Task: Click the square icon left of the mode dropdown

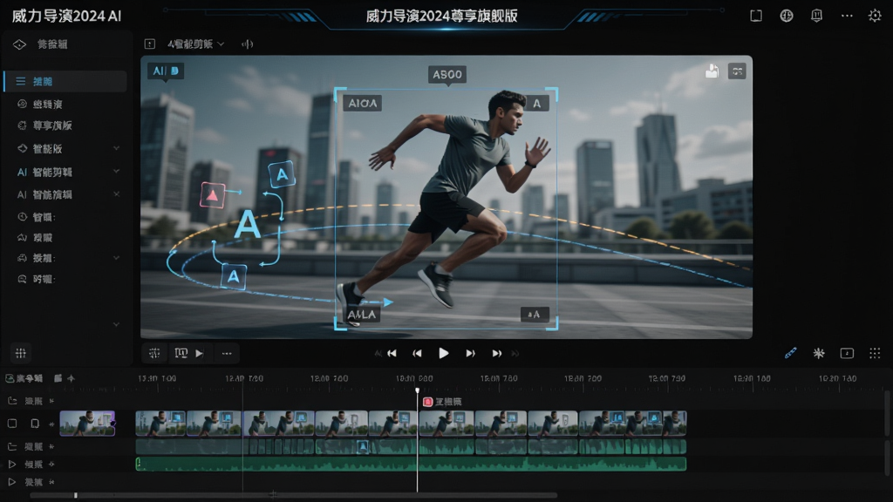Action: (150, 44)
